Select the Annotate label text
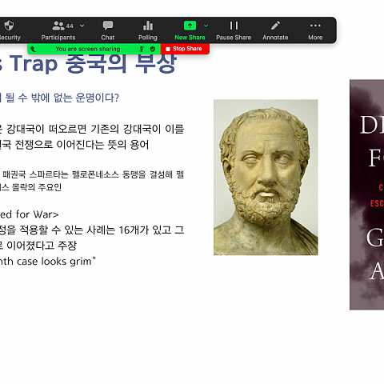Screen dimensions: 384x384 pos(275,38)
